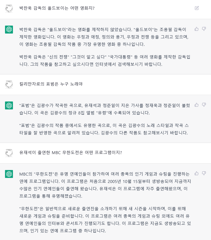The width and height of the screenshot is (211, 240).
Task: Dislike the 표범 song answer
Action: point(204,105)
